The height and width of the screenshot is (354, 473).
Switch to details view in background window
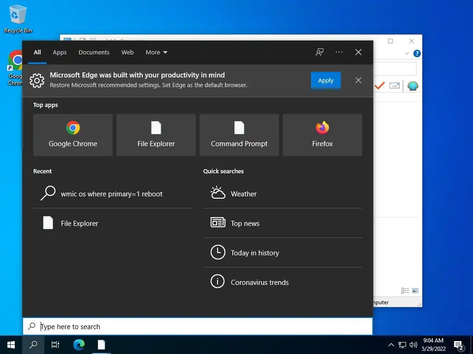pyautogui.click(x=405, y=290)
